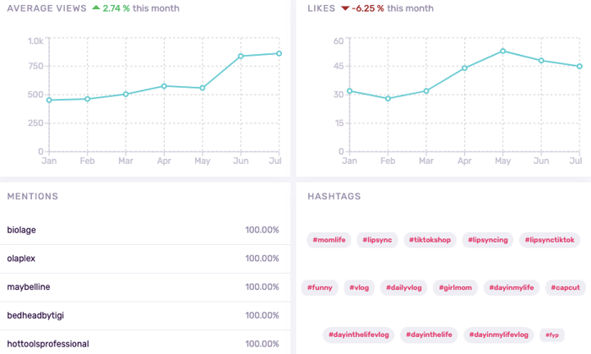
Task: Open the #lipsync hashtag
Action: 377,240
